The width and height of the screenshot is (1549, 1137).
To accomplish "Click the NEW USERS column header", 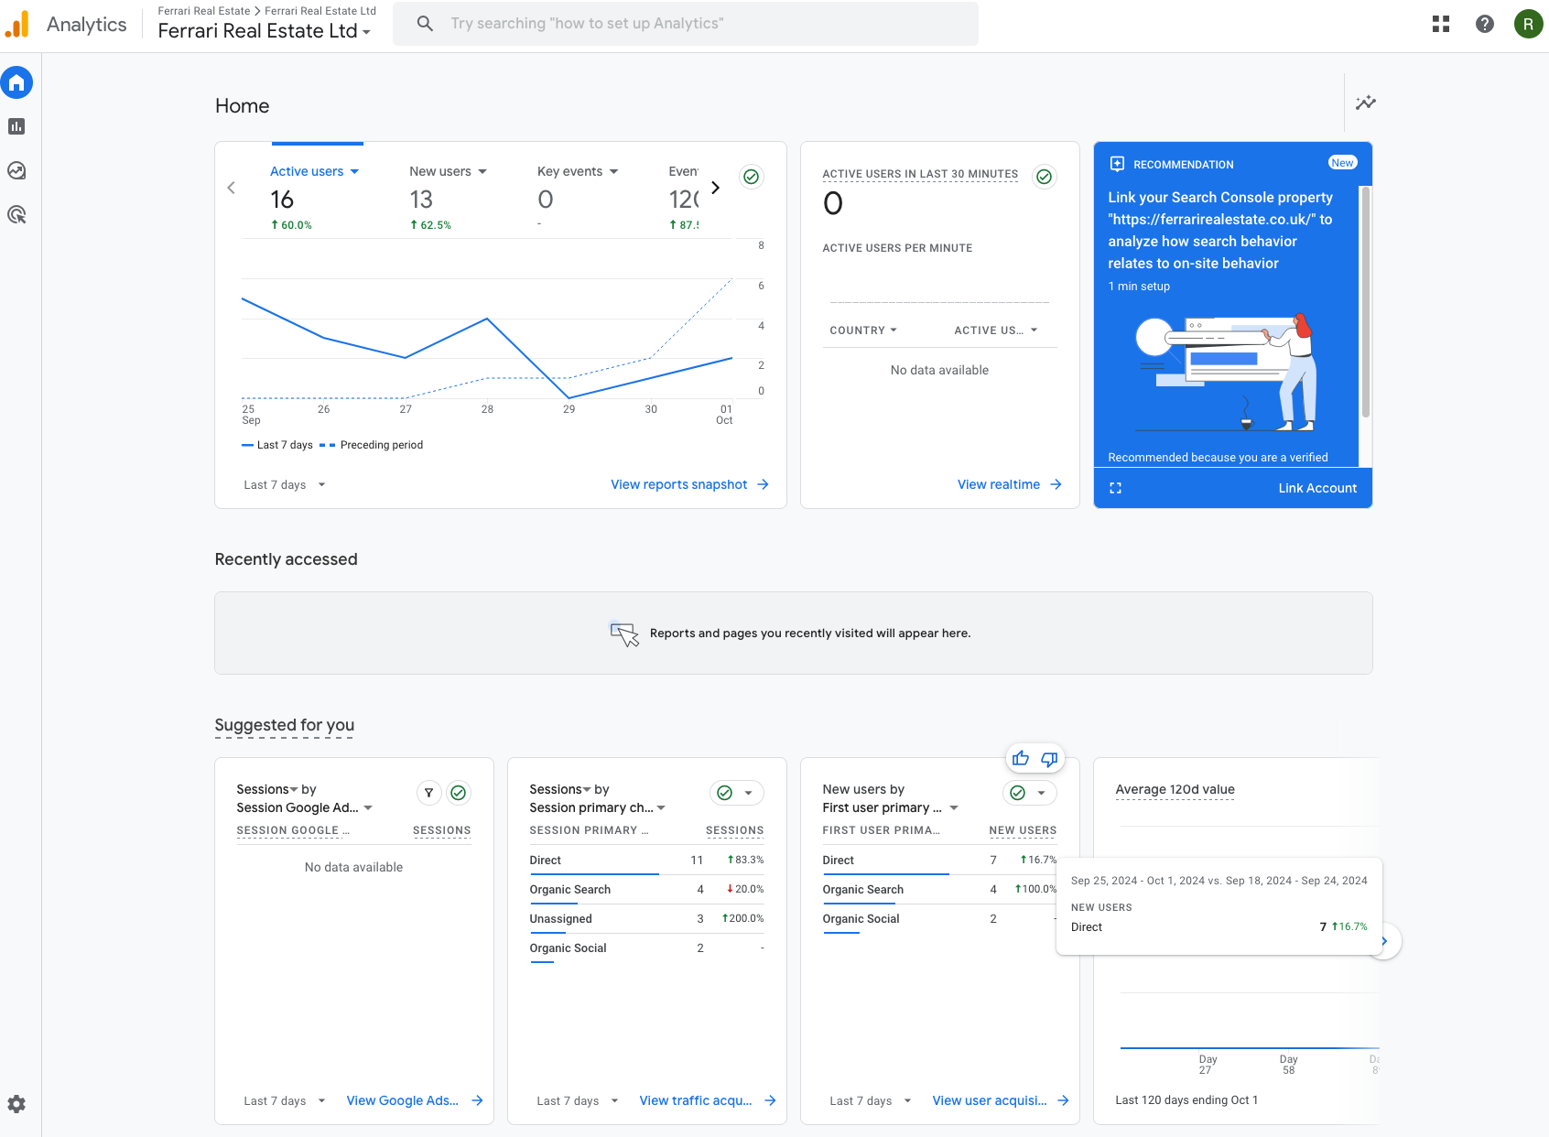I will pos(1023,830).
